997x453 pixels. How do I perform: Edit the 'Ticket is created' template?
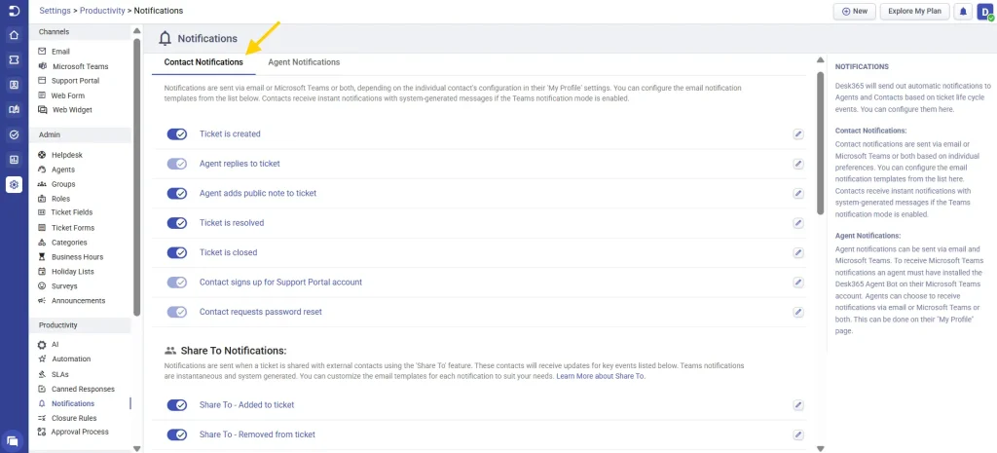798,134
